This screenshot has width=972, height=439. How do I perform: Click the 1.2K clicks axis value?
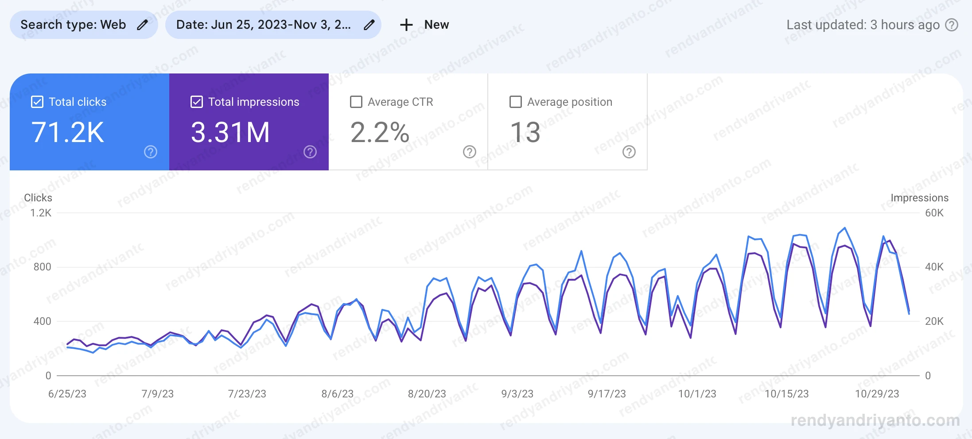coord(41,213)
